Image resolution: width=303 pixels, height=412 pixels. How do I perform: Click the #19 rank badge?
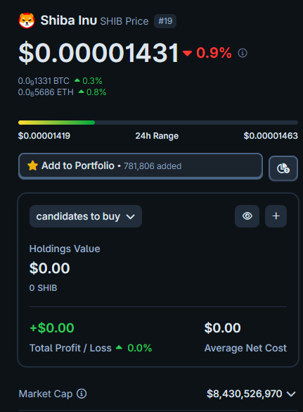click(x=165, y=21)
